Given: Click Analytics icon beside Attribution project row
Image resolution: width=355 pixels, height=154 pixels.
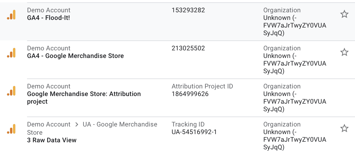Looking at the screenshot, I should (11, 91).
